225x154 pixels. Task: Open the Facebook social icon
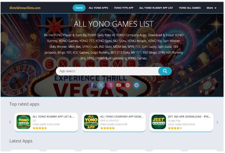pos(92,85)
